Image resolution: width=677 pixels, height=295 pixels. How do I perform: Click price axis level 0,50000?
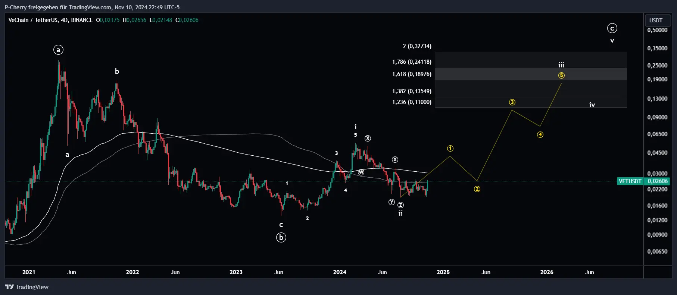[657, 30]
